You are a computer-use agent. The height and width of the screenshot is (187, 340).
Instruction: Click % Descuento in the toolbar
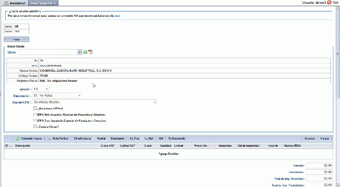177,139
